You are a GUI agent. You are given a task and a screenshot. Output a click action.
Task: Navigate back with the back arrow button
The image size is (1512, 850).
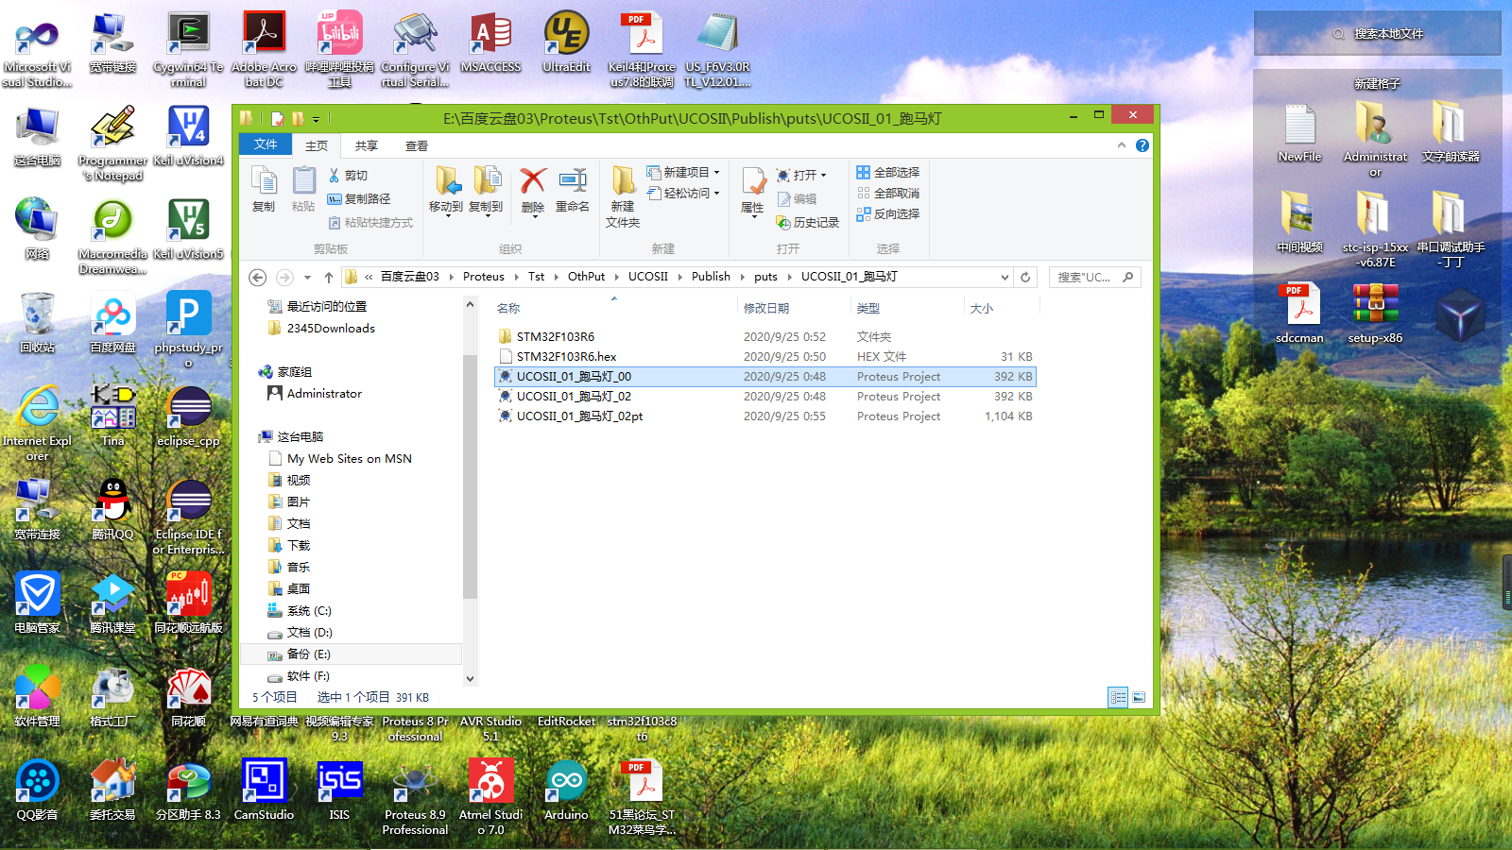[x=256, y=277]
